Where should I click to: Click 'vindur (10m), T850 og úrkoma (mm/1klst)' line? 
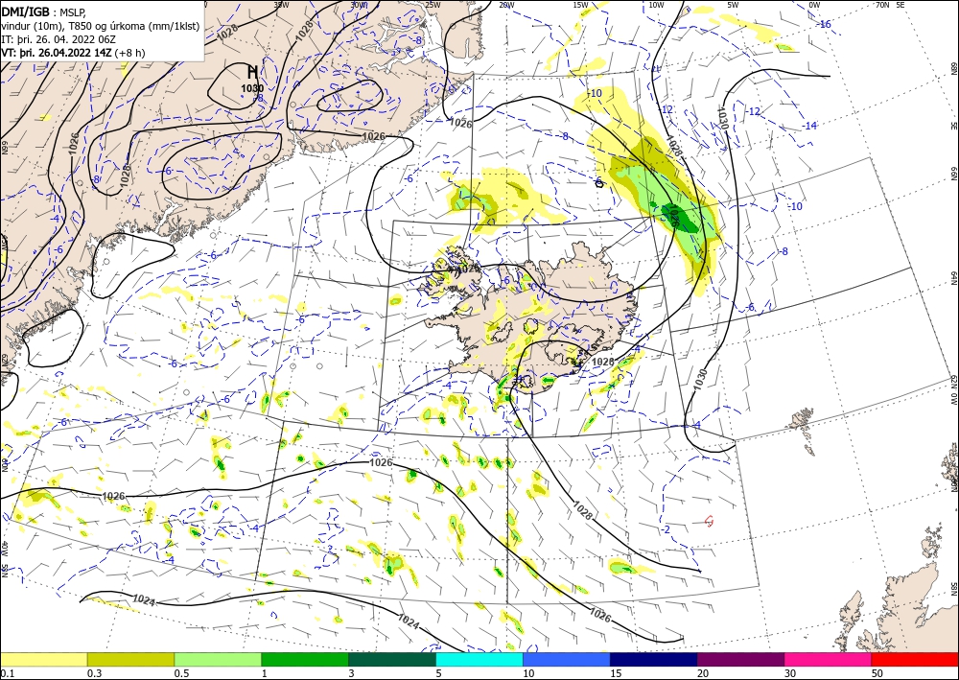[x=101, y=25]
